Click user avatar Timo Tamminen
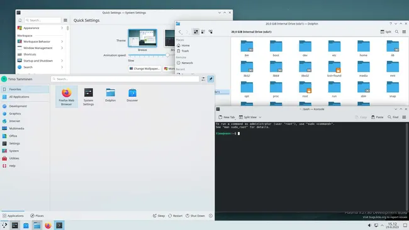Screen dimensions: 409x230 click(4, 79)
